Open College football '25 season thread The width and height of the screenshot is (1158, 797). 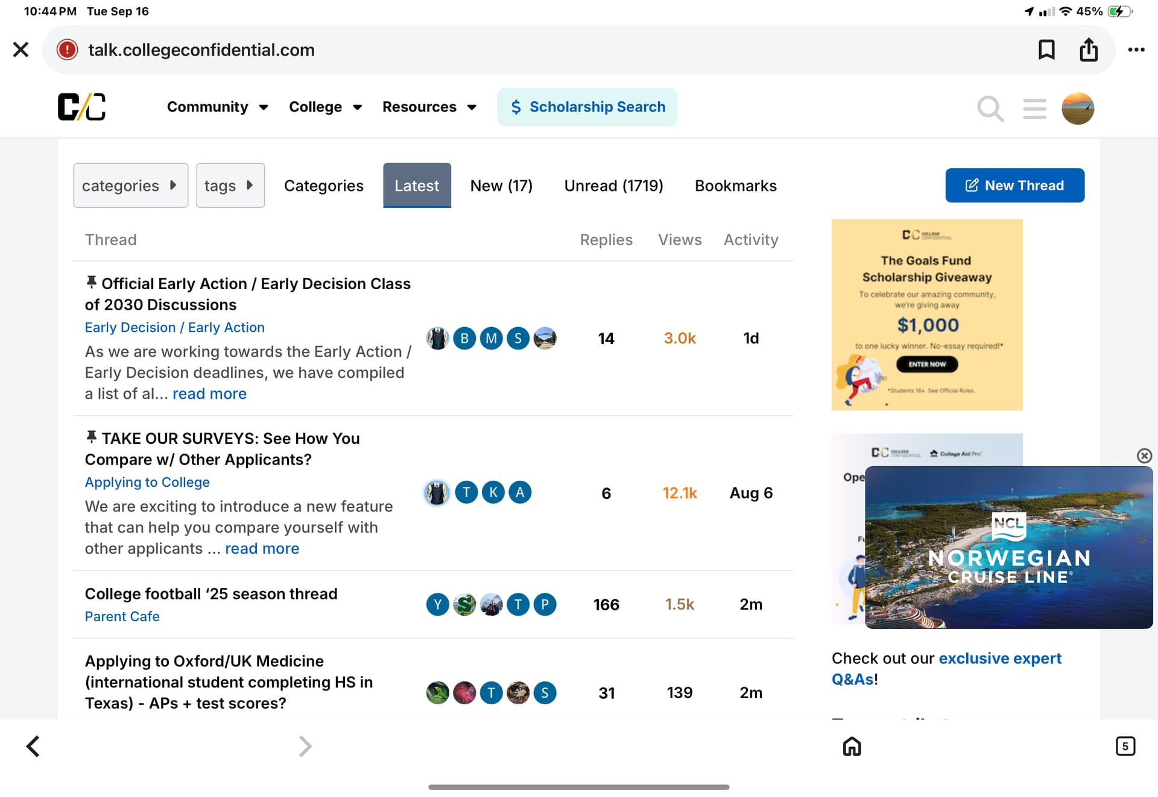tap(210, 593)
